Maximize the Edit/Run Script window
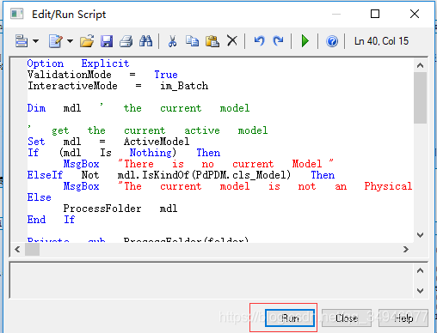 pos(375,14)
